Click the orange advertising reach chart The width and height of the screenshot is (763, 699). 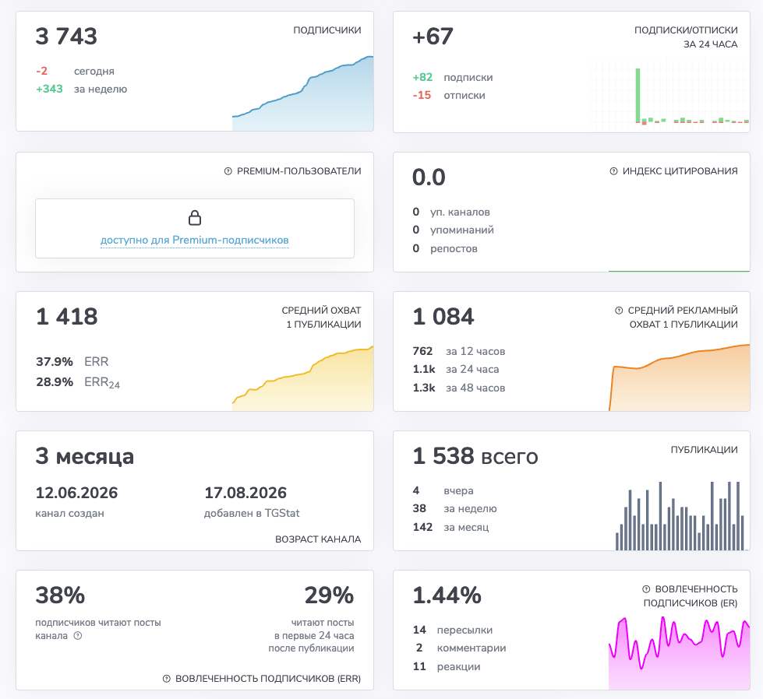pos(680,378)
